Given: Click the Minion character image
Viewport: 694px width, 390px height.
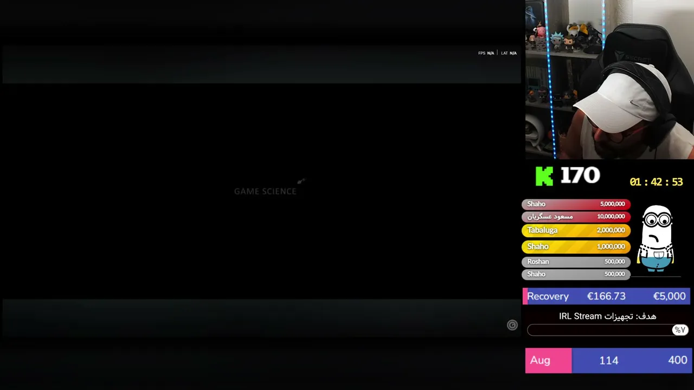Looking at the screenshot, I should click(657, 238).
